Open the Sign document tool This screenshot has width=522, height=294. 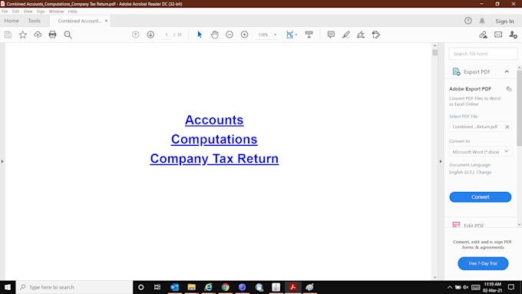(361, 35)
